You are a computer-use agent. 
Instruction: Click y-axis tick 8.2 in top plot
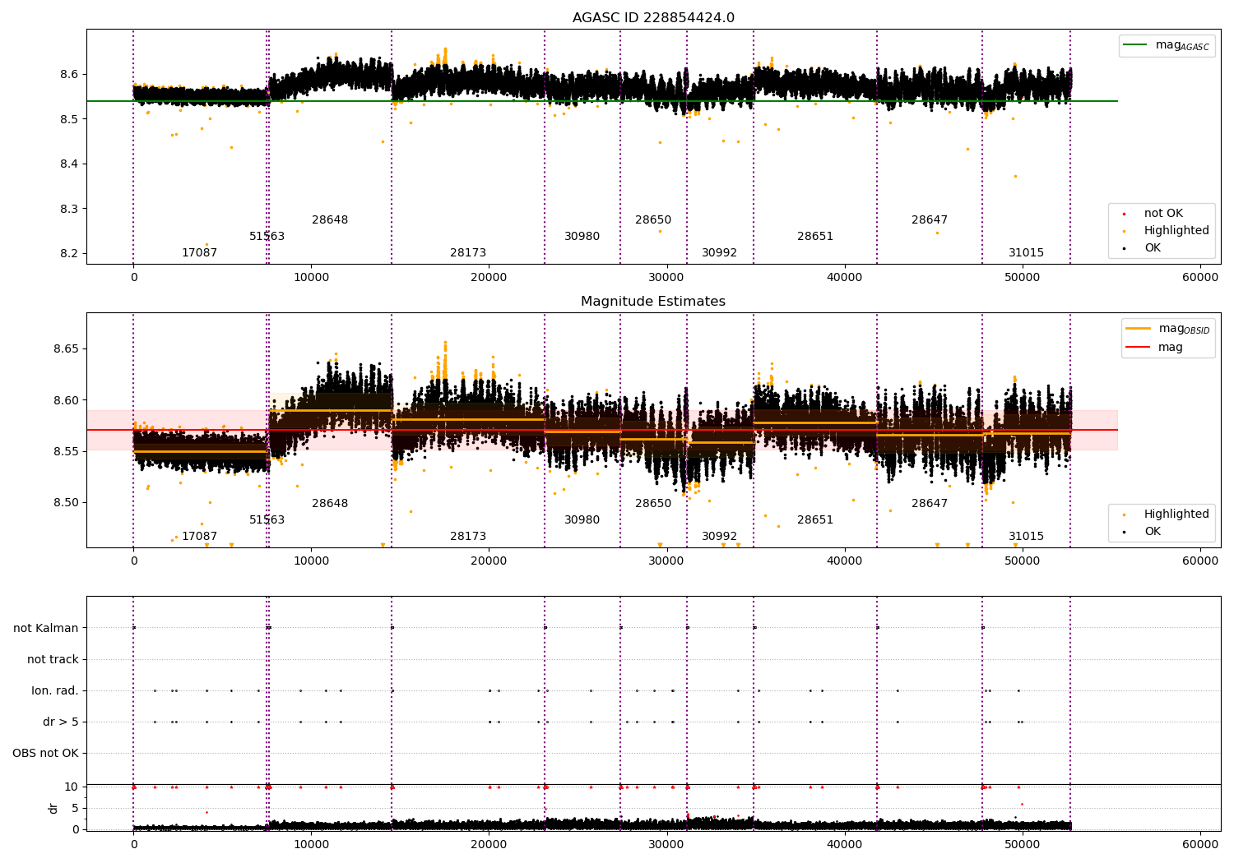click(69, 254)
